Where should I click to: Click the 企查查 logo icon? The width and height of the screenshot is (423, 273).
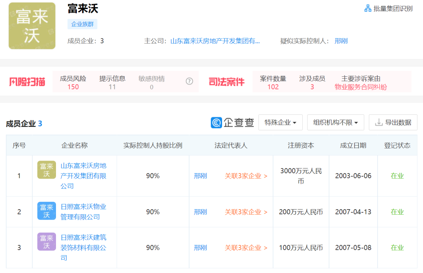tap(216, 123)
